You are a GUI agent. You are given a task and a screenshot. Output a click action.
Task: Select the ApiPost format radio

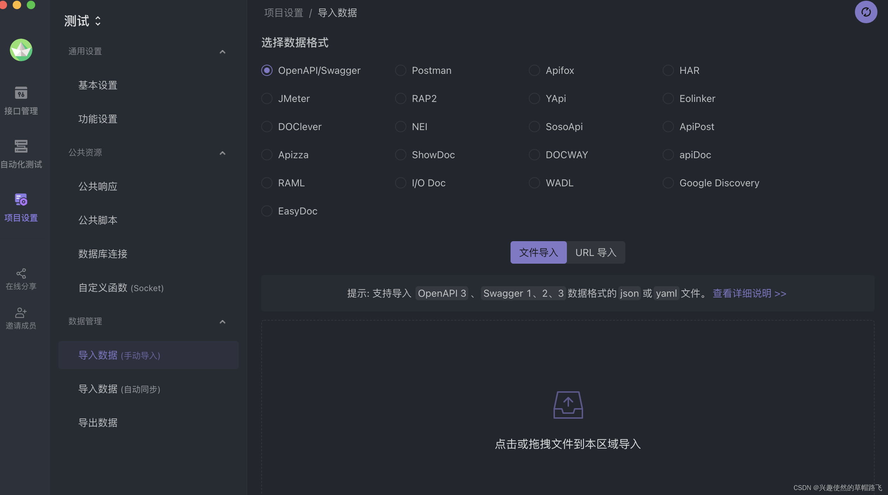point(668,127)
